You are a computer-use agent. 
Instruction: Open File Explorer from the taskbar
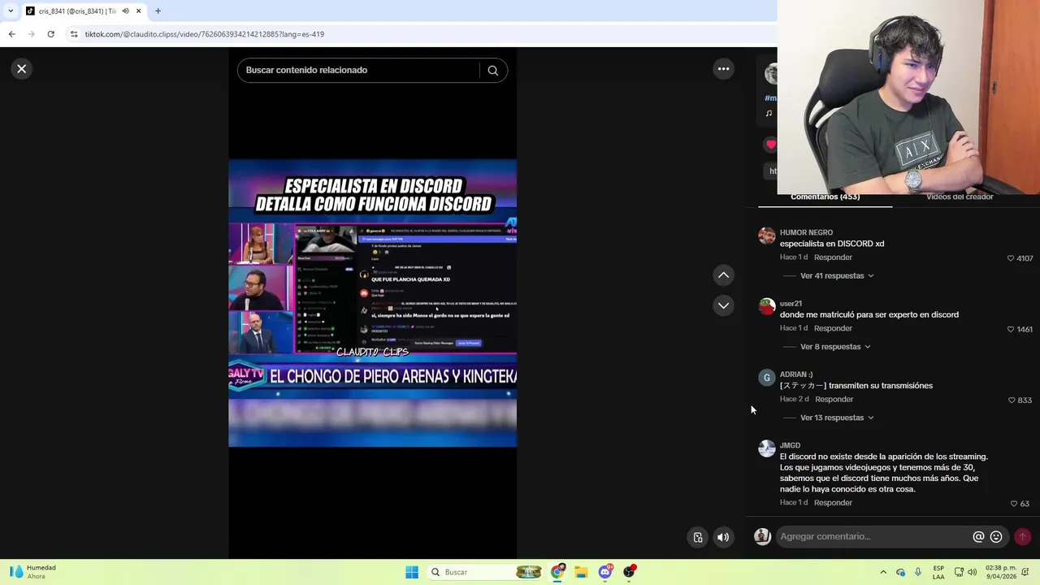581,572
